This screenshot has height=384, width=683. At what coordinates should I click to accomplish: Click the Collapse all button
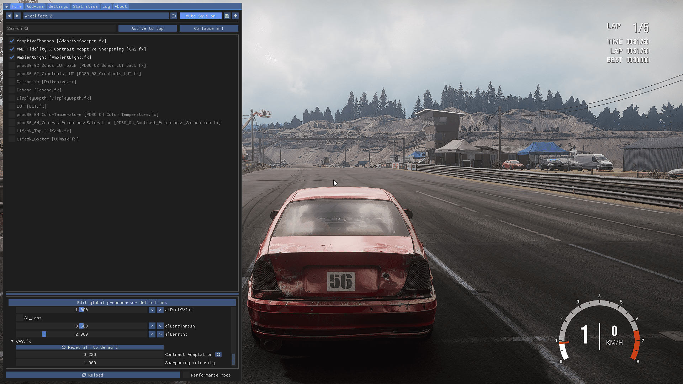pyautogui.click(x=209, y=28)
